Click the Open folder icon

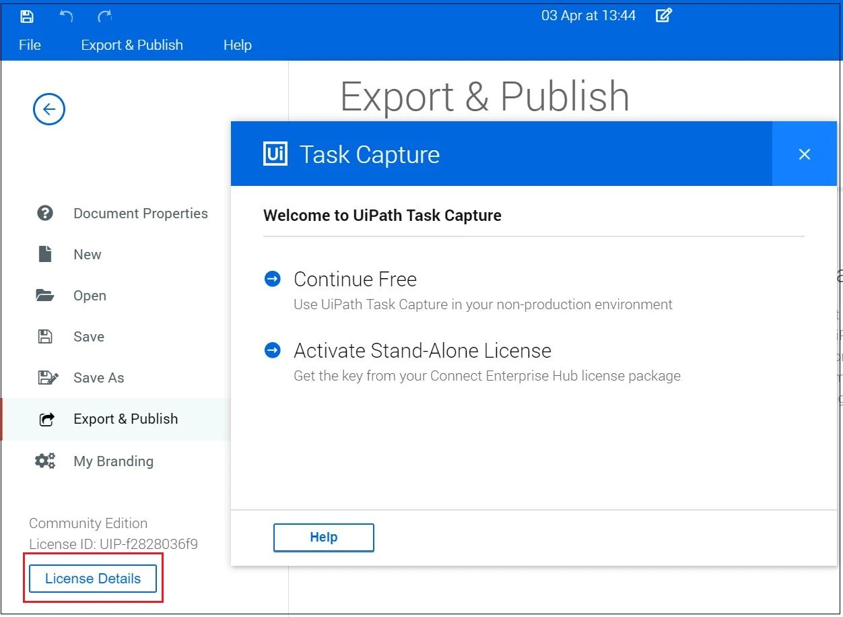coord(45,295)
